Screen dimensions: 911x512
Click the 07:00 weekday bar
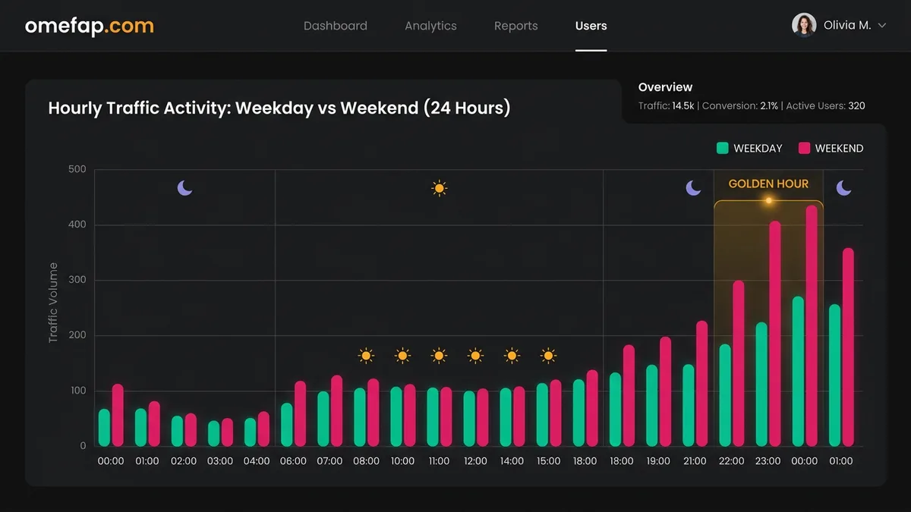323,419
